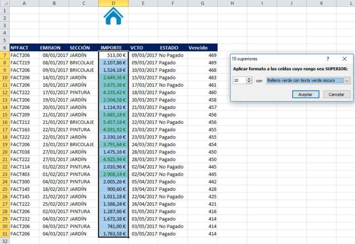Viewport: 355px width, 244px height.
Task: Click Vencido value 416
Action: tap(202, 212)
